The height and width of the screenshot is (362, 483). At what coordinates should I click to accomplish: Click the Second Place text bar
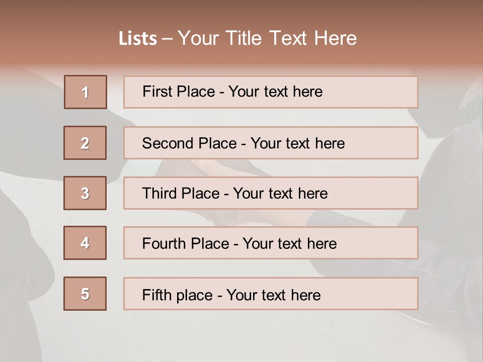pyautogui.click(x=271, y=143)
